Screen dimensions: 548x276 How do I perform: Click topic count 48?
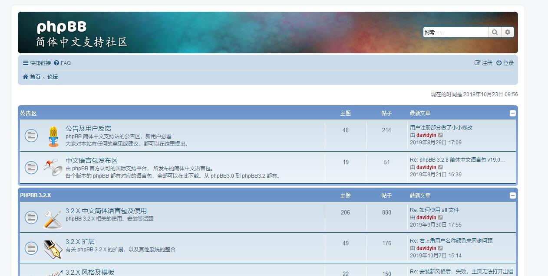(346, 130)
